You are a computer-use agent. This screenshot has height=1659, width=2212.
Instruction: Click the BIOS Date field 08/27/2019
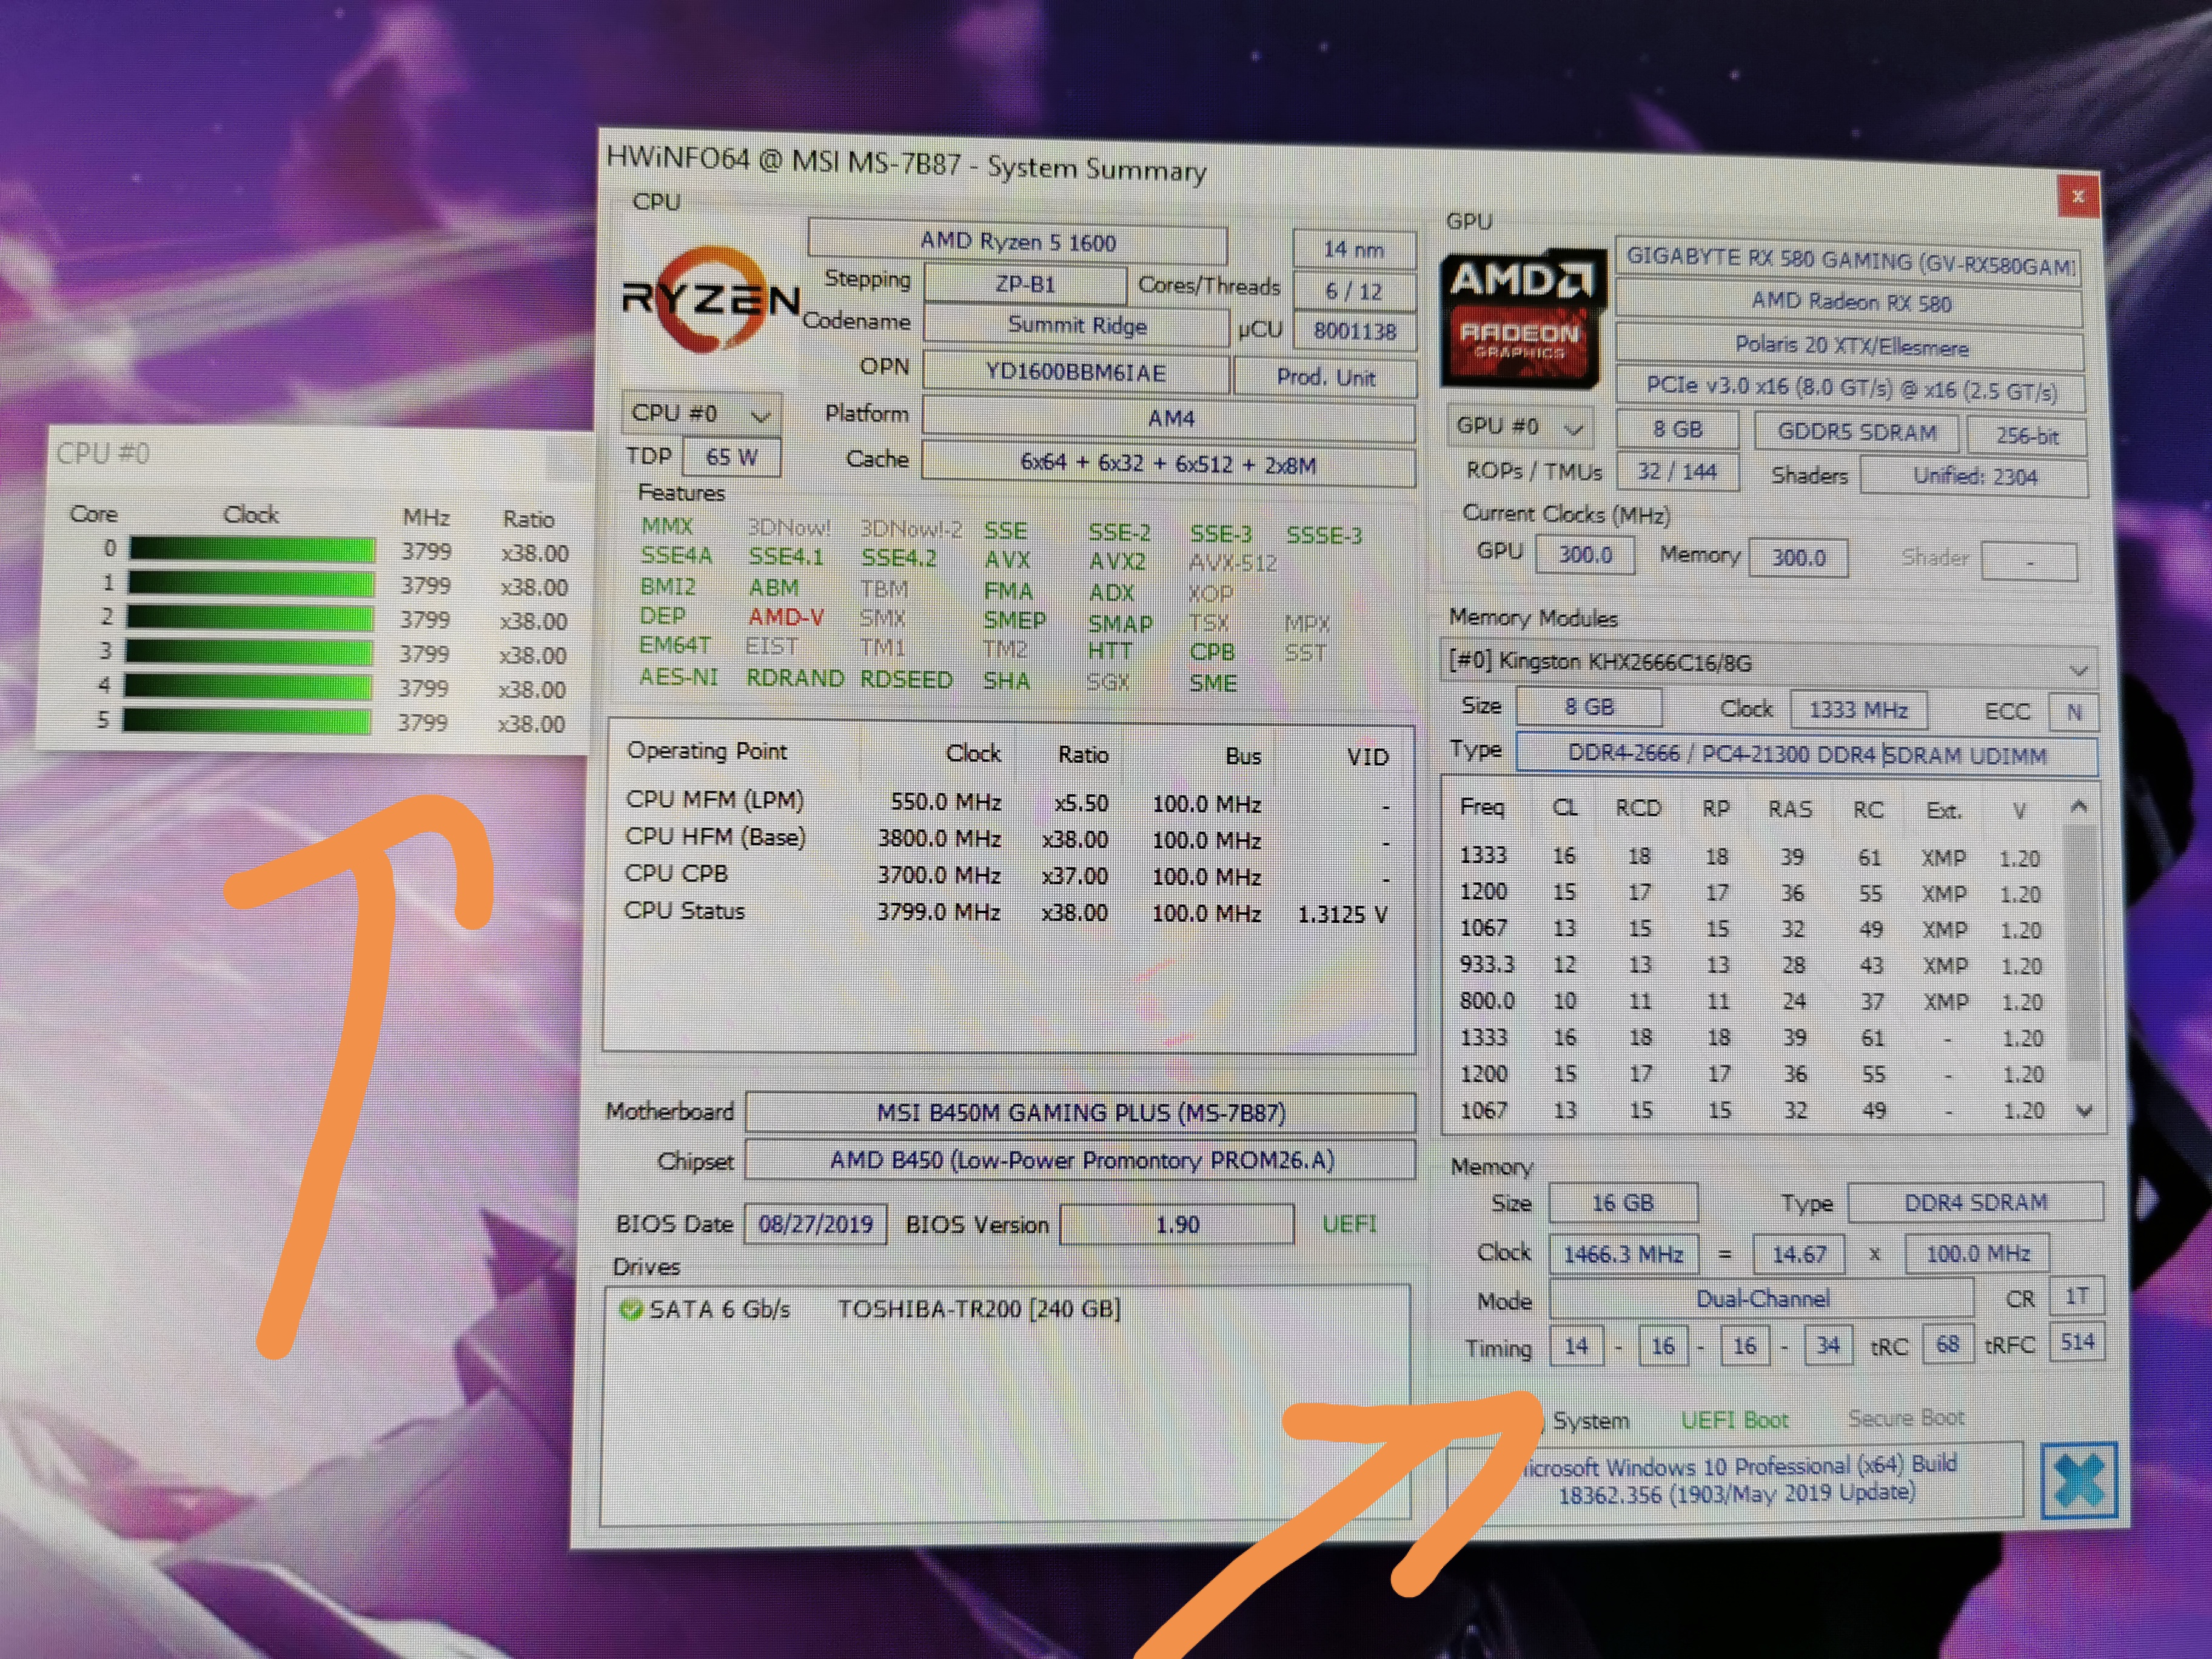coord(815,1224)
